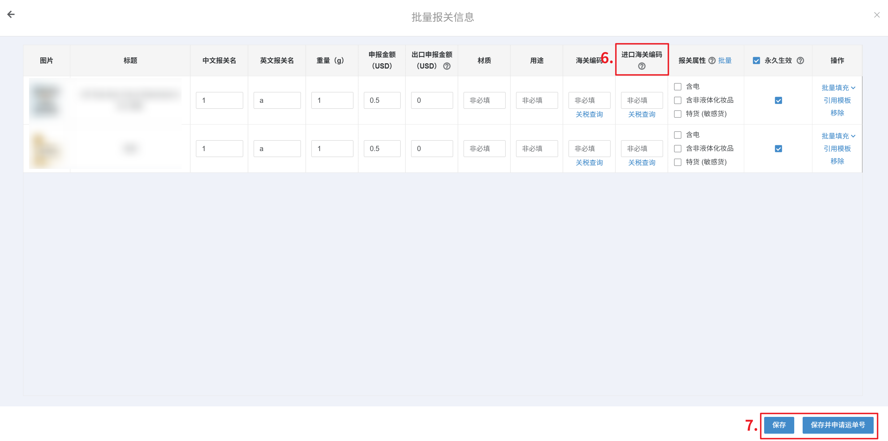
Task: Check 特货 (敏感货) in the first row
Action: (678, 114)
